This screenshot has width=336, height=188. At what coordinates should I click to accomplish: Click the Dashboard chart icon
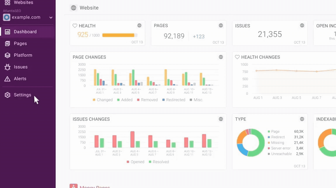(8, 32)
